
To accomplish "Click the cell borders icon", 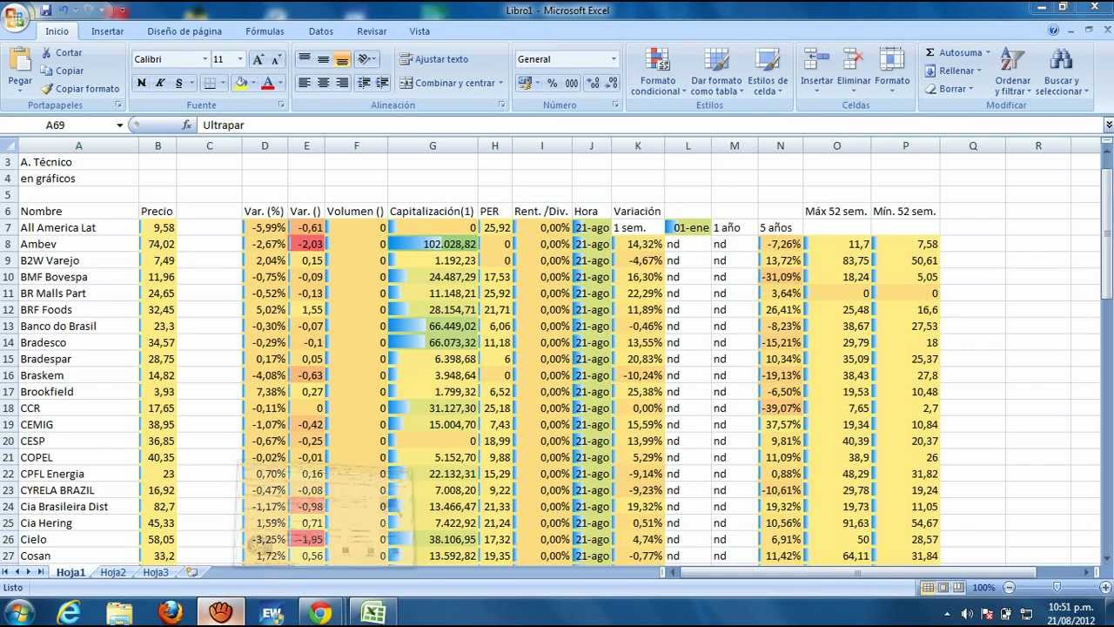I will pos(209,83).
